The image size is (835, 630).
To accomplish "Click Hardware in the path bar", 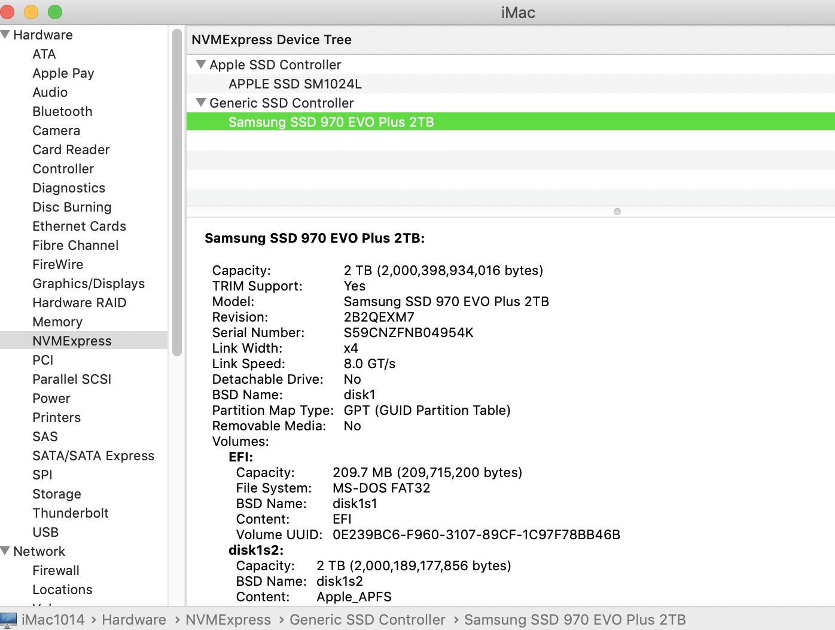I will pyautogui.click(x=134, y=620).
